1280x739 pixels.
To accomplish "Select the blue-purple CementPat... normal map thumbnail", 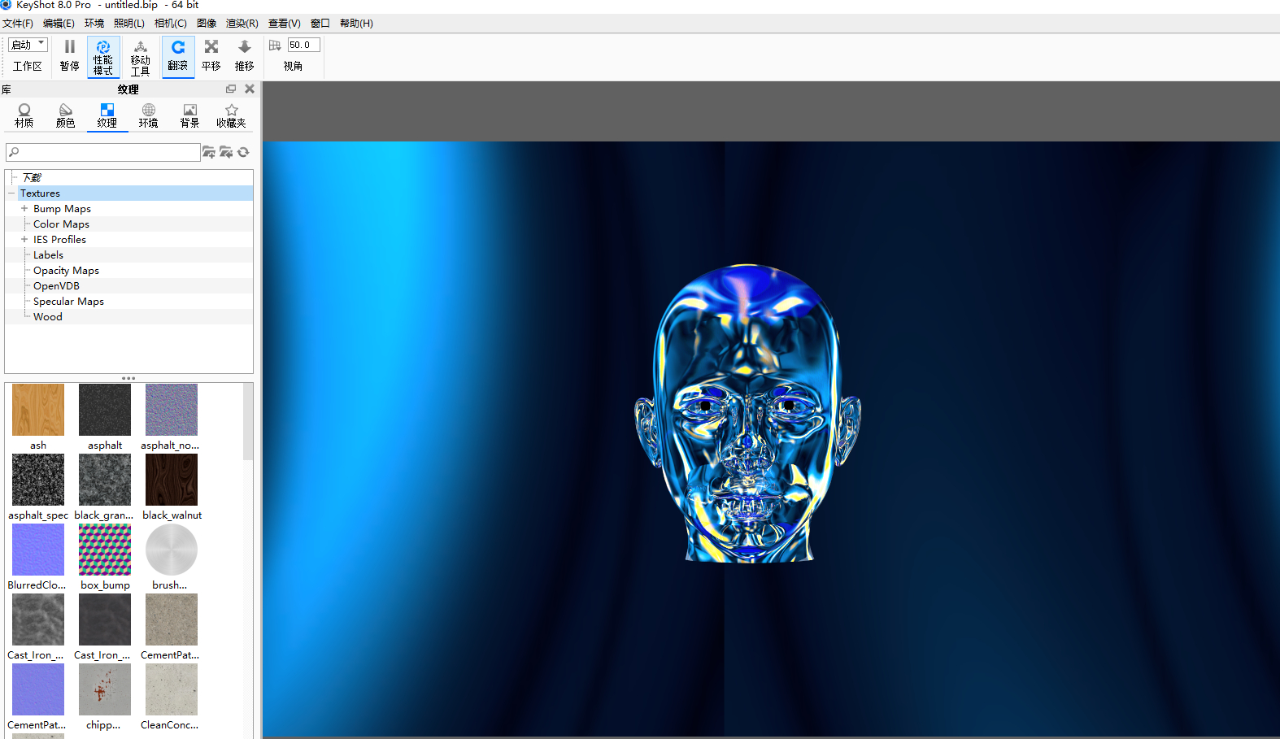I will [x=38, y=689].
